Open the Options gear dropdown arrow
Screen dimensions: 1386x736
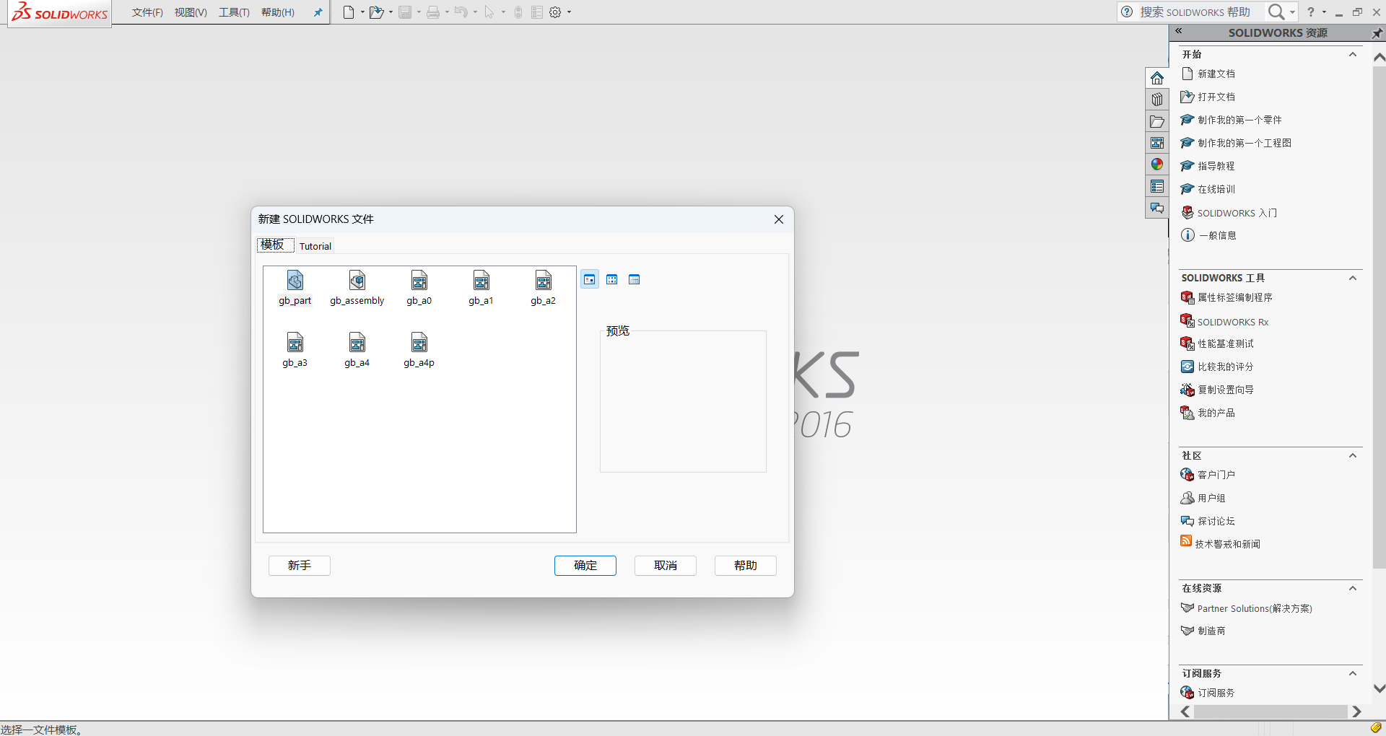pos(569,12)
